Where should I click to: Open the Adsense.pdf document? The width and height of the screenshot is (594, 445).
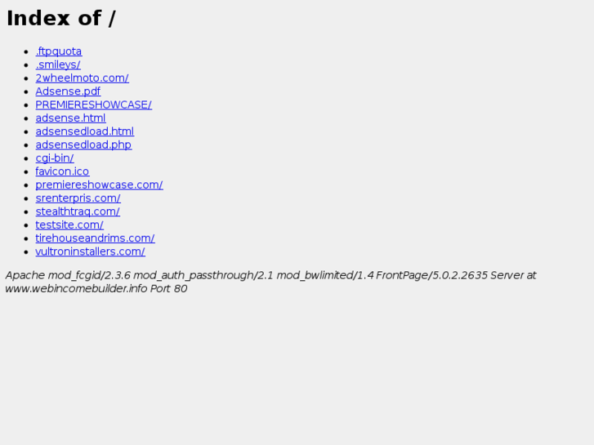coord(68,91)
